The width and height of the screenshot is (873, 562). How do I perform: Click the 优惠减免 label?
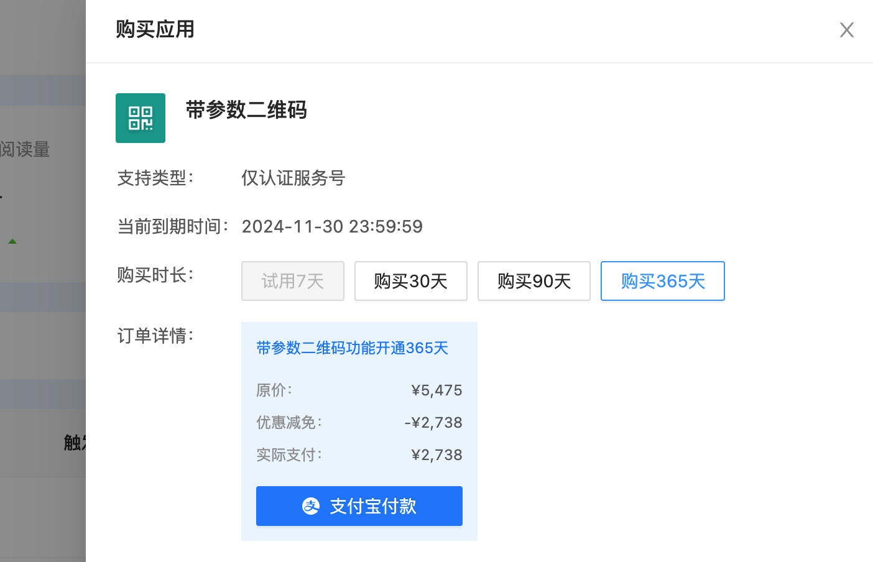coord(289,423)
